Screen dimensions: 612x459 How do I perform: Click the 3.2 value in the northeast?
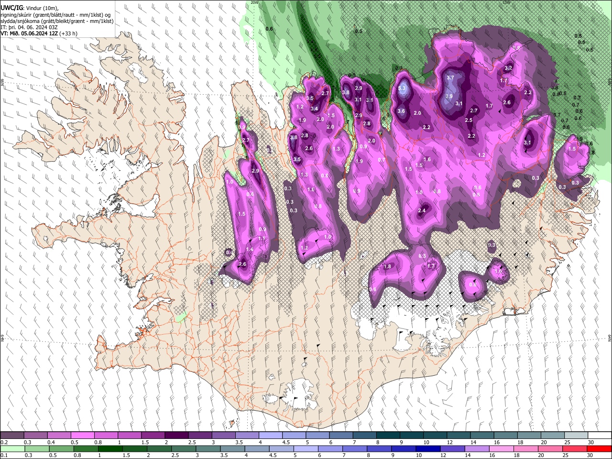pyautogui.click(x=509, y=68)
